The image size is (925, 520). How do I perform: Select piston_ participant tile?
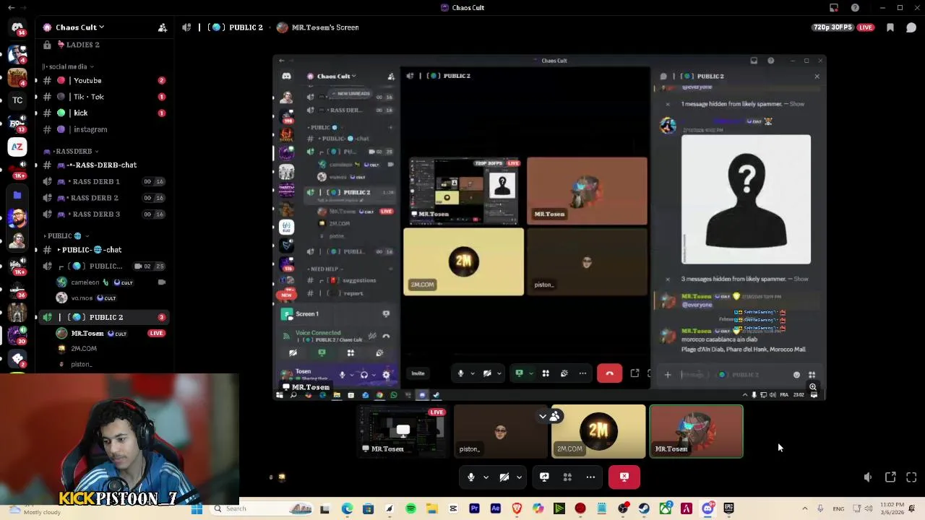tap(502, 431)
